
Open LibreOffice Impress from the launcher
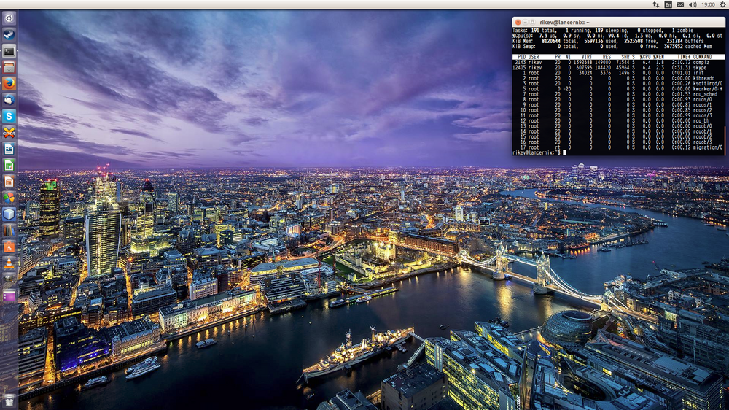[x=9, y=182]
